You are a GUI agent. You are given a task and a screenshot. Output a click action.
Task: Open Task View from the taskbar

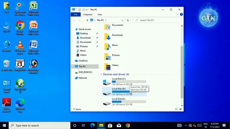click(x=83, y=125)
